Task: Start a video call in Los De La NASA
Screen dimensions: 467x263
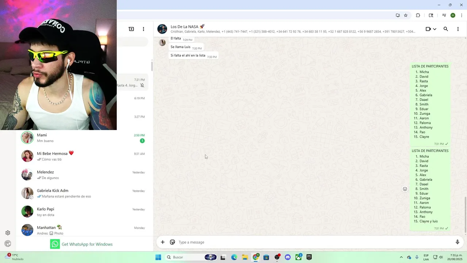Action: click(428, 29)
